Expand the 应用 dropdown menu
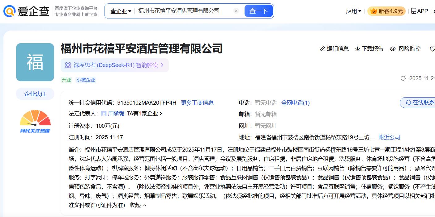 (353, 11)
